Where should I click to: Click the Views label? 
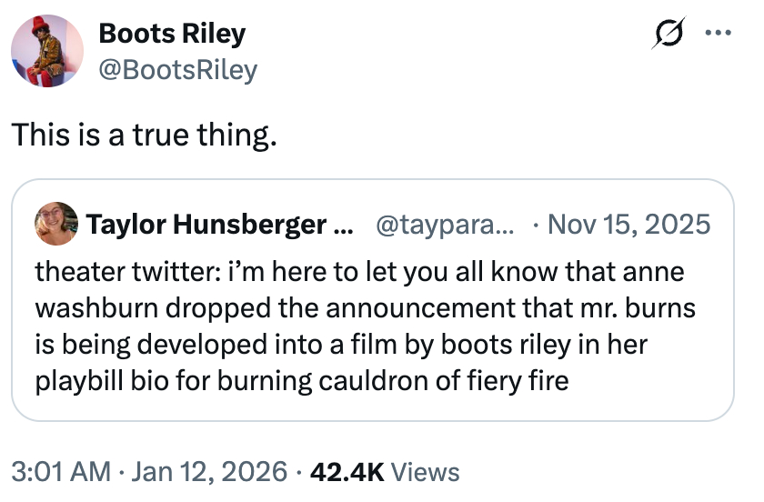coord(427,472)
